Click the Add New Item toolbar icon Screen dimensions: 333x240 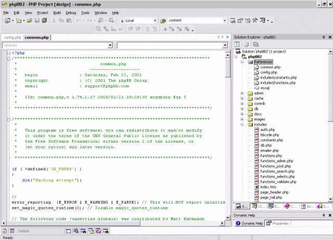19,21
